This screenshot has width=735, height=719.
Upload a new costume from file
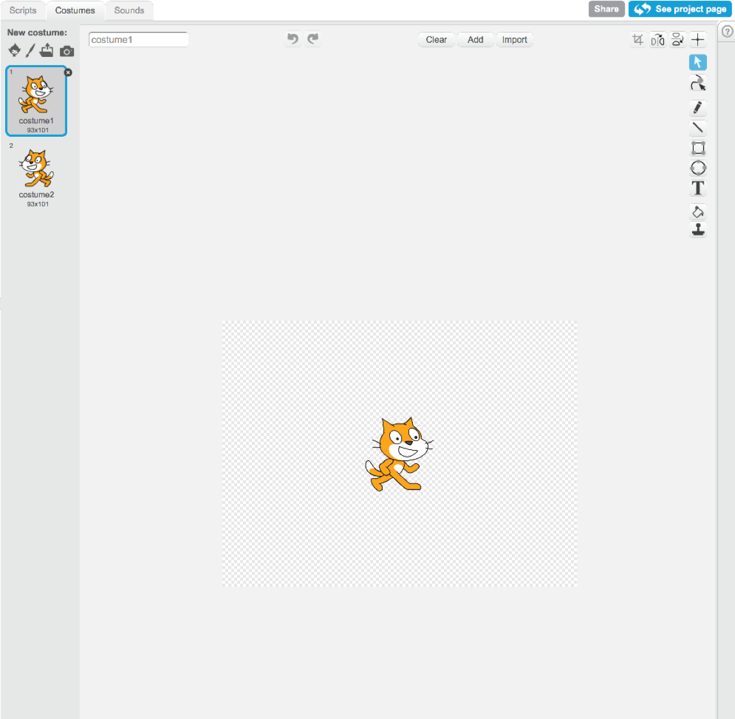click(46, 50)
